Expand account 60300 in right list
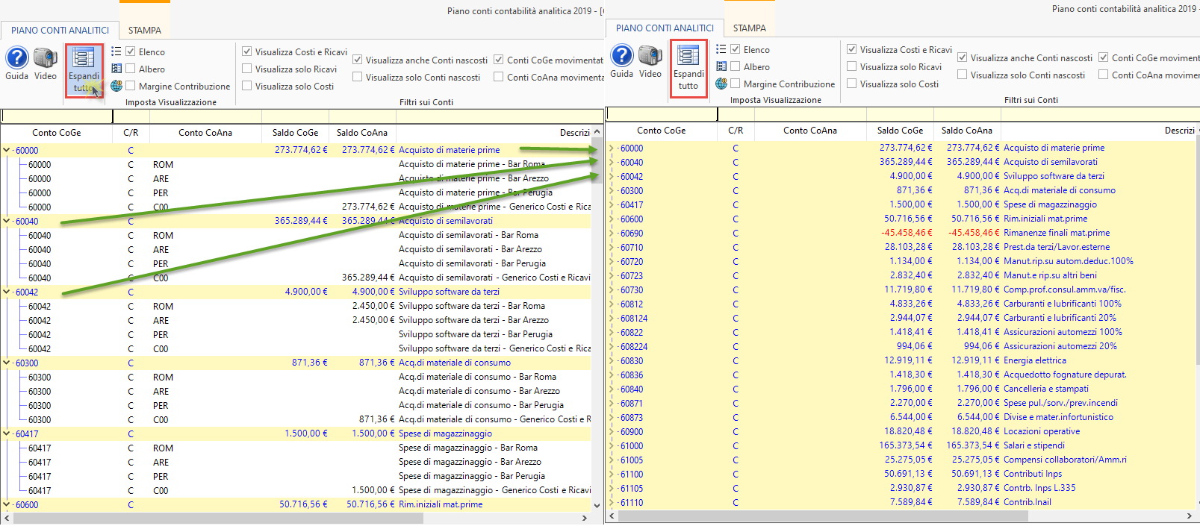The width and height of the screenshot is (1200, 526). pos(612,190)
